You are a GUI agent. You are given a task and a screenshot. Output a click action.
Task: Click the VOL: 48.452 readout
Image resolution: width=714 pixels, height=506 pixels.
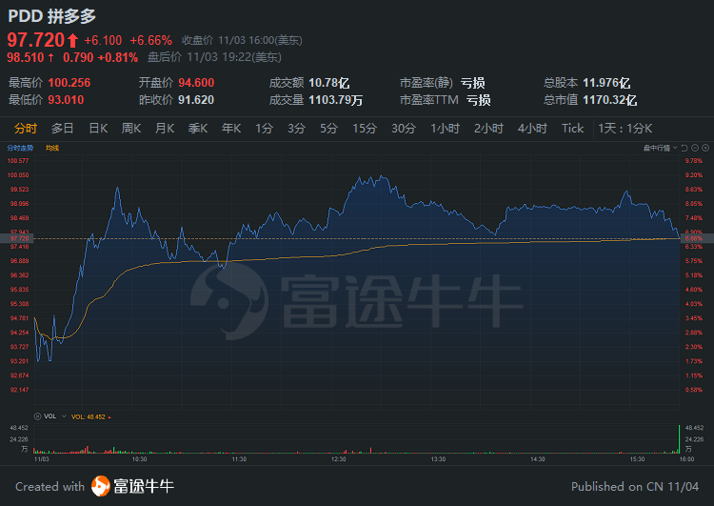(x=89, y=416)
